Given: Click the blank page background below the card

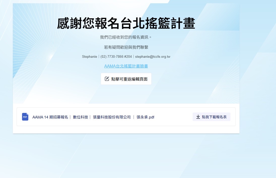Looking at the screenshot, I should (x=126, y=156).
